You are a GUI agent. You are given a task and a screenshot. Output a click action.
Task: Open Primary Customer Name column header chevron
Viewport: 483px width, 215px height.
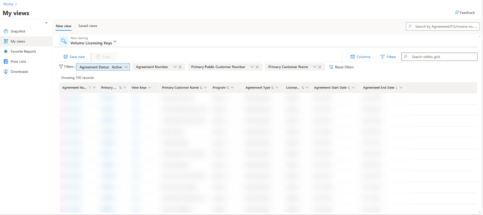[205, 87]
